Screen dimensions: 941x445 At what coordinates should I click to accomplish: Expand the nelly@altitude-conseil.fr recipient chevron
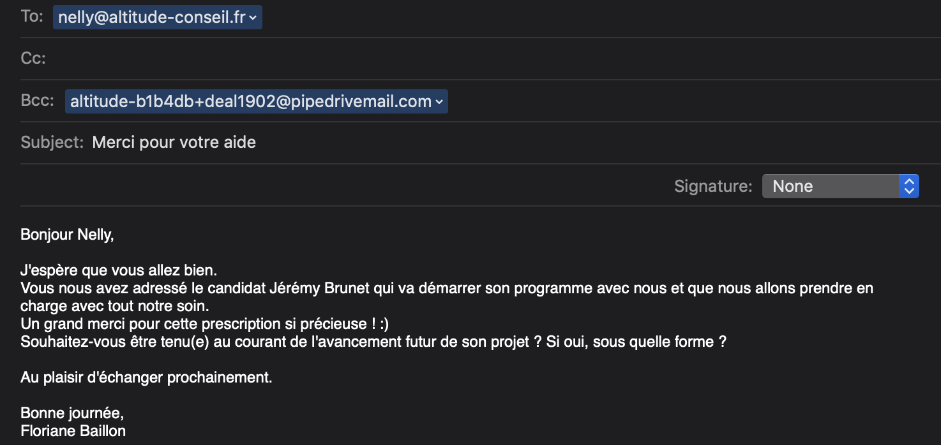coord(253,18)
